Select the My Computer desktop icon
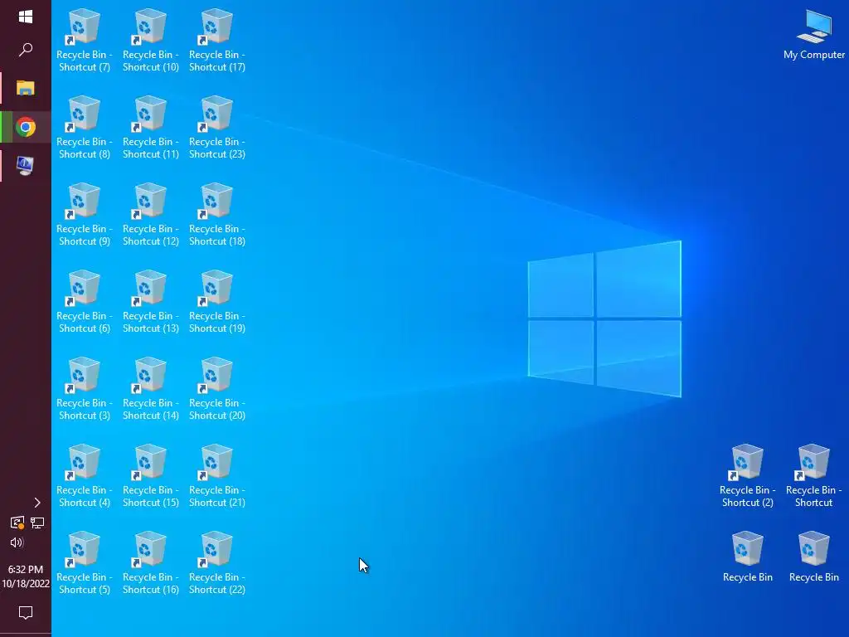 click(814, 35)
